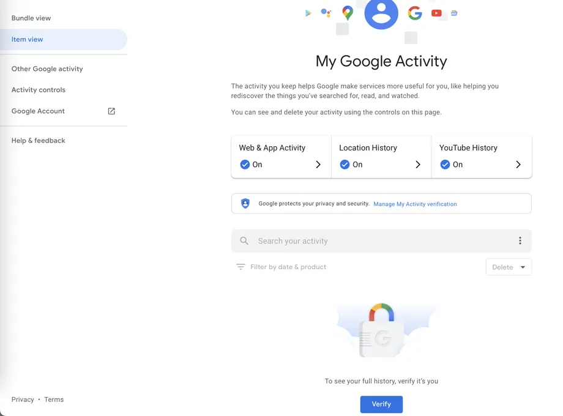
Task: Select Activity controls in sidebar
Action: click(39, 90)
